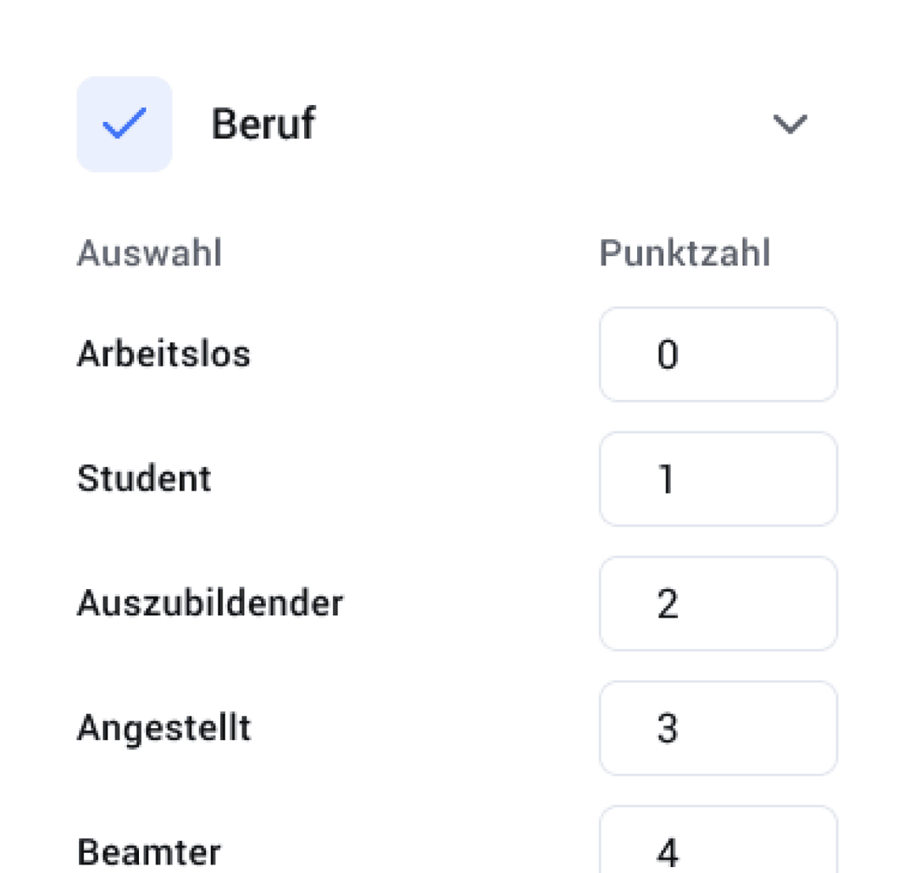Select the Beruf section title
Screen dimensions: 915x873
point(263,124)
